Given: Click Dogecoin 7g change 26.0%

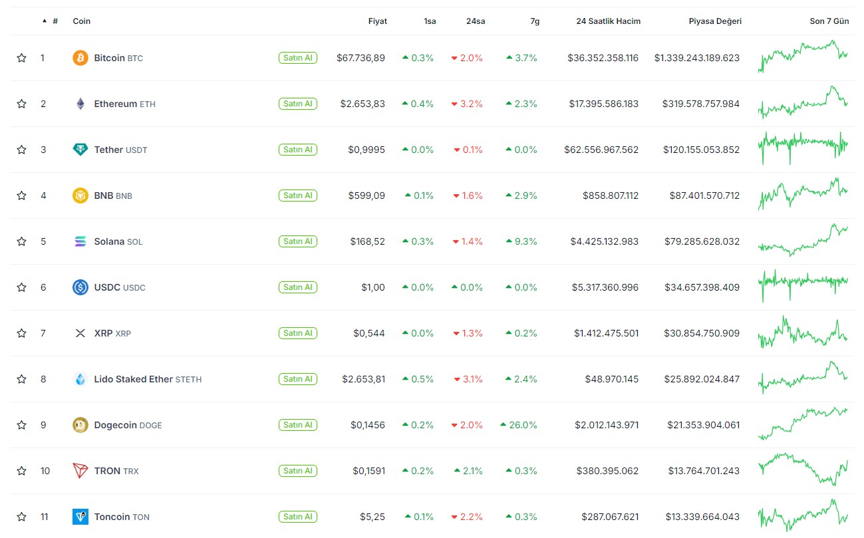Looking at the screenshot, I should [x=519, y=425].
